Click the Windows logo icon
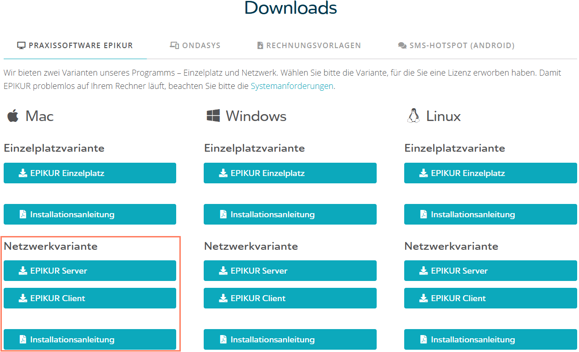This screenshot has width=579, height=352. pos(213,115)
